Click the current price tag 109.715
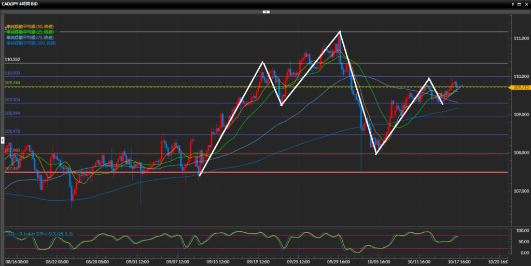Viewport: 531px width, 266px height. pos(520,87)
